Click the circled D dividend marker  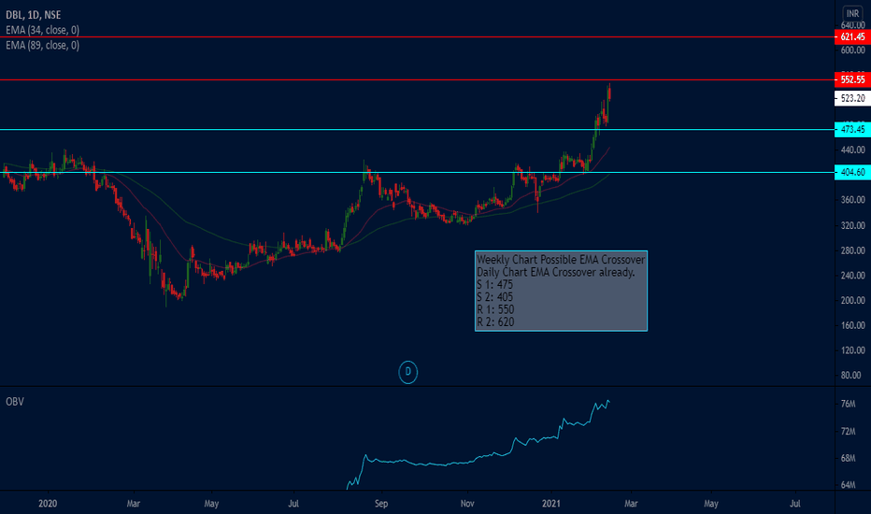407,372
